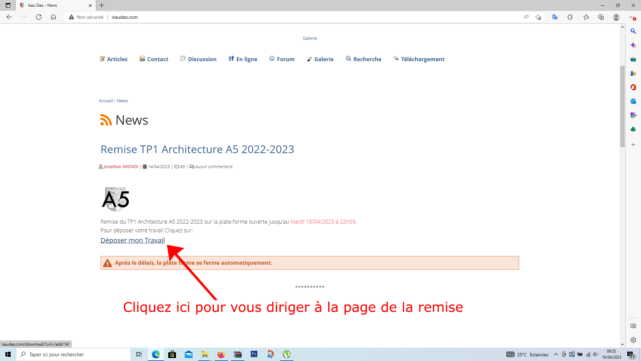Open the Outlook icon in the Edge sidebar
This screenshot has height=361, width=641.
click(633, 101)
